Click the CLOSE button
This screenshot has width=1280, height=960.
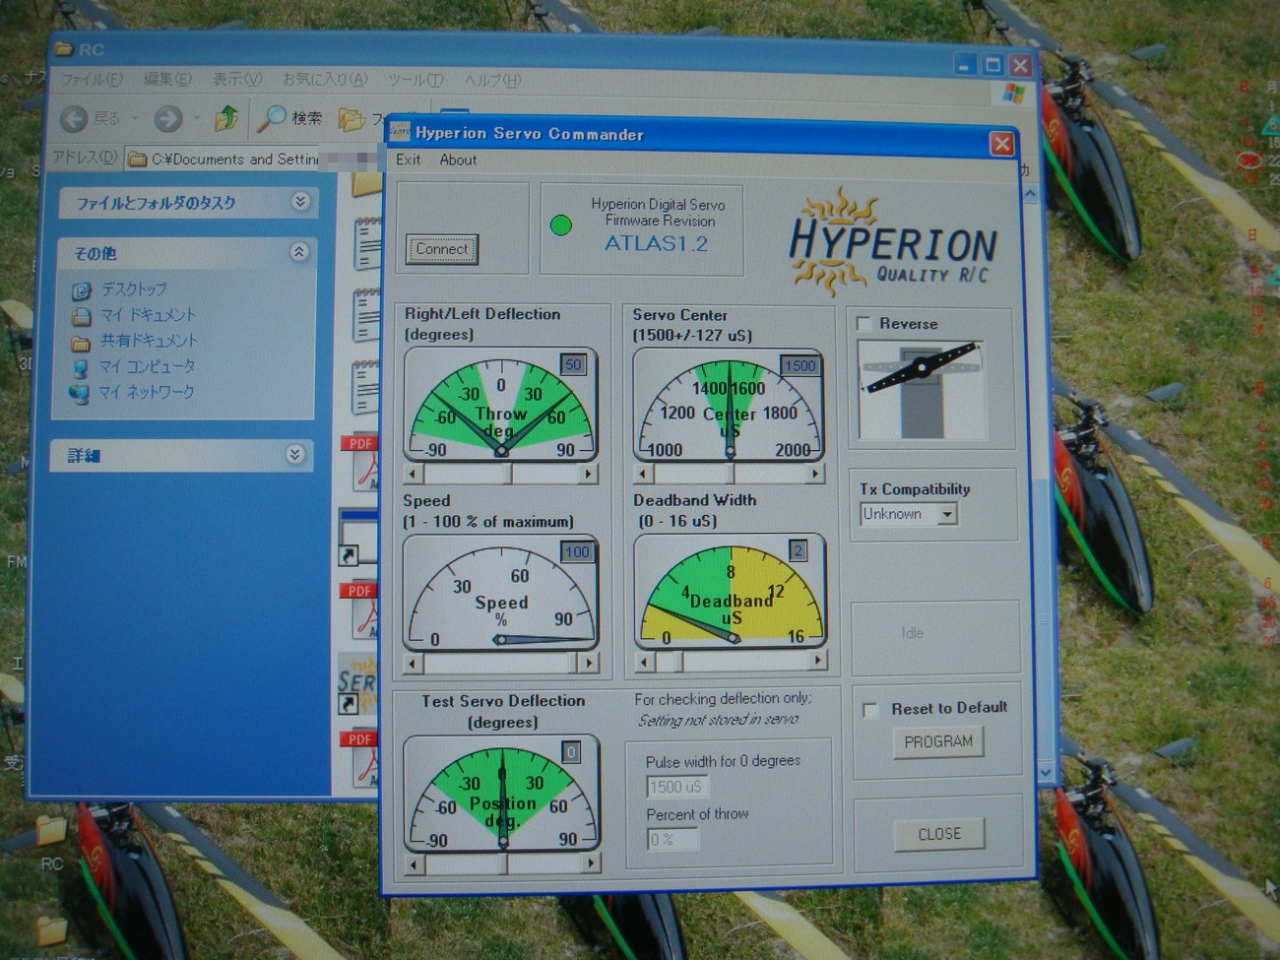[x=939, y=834]
